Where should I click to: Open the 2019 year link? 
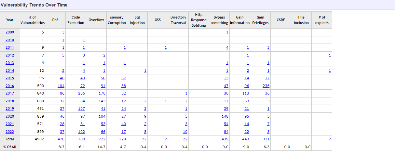pos(10,109)
